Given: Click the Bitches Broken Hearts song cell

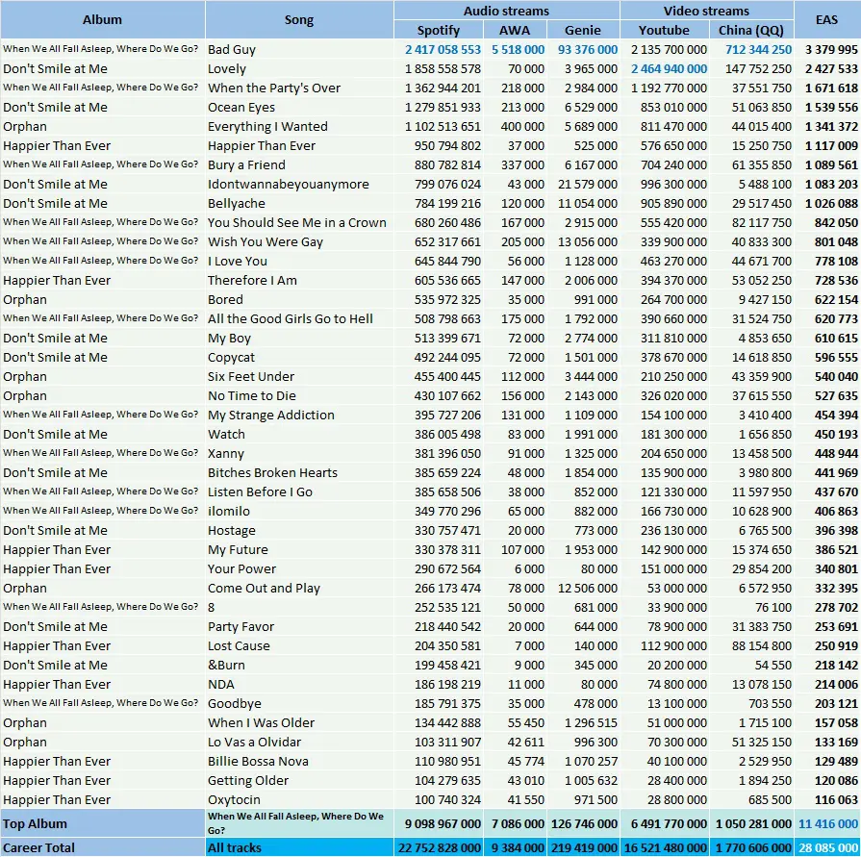Looking at the screenshot, I should click(299, 472).
